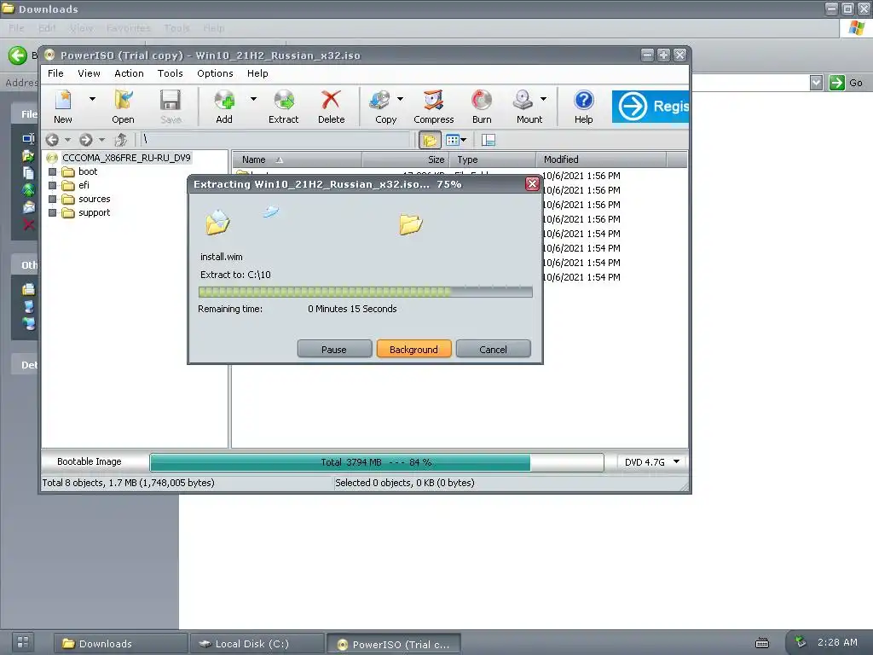This screenshot has width=873, height=655.
Task: Open the Options menu
Action: click(x=215, y=73)
